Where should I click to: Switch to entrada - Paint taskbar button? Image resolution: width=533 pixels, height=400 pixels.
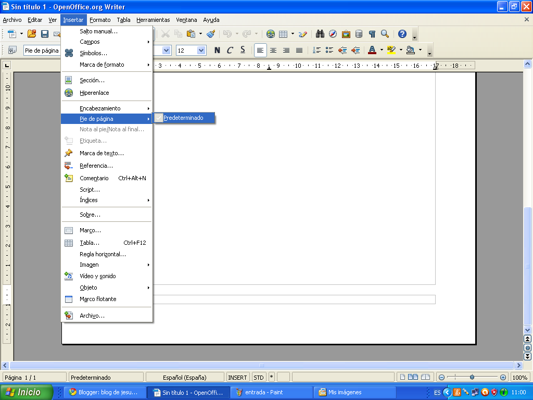(272, 393)
